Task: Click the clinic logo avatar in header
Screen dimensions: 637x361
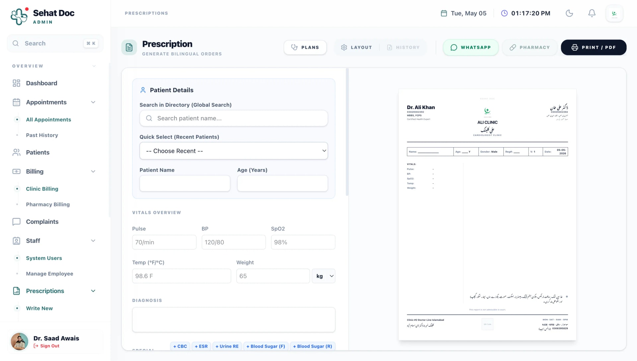Action: point(614,14)
